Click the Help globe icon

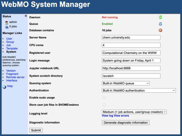(4, 87)
